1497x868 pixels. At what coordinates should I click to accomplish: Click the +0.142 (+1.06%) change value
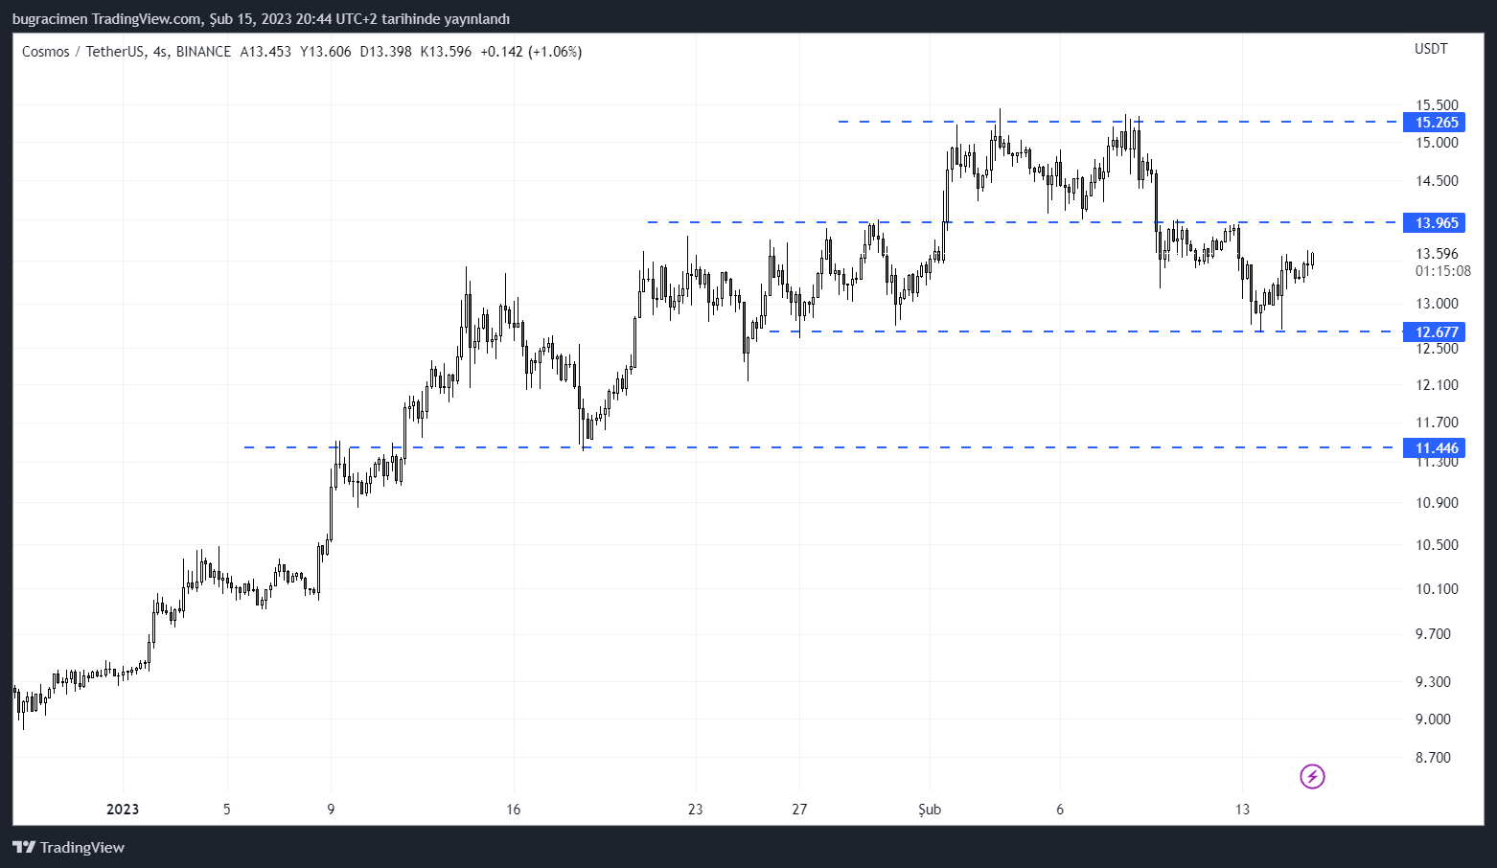point(531,52)
